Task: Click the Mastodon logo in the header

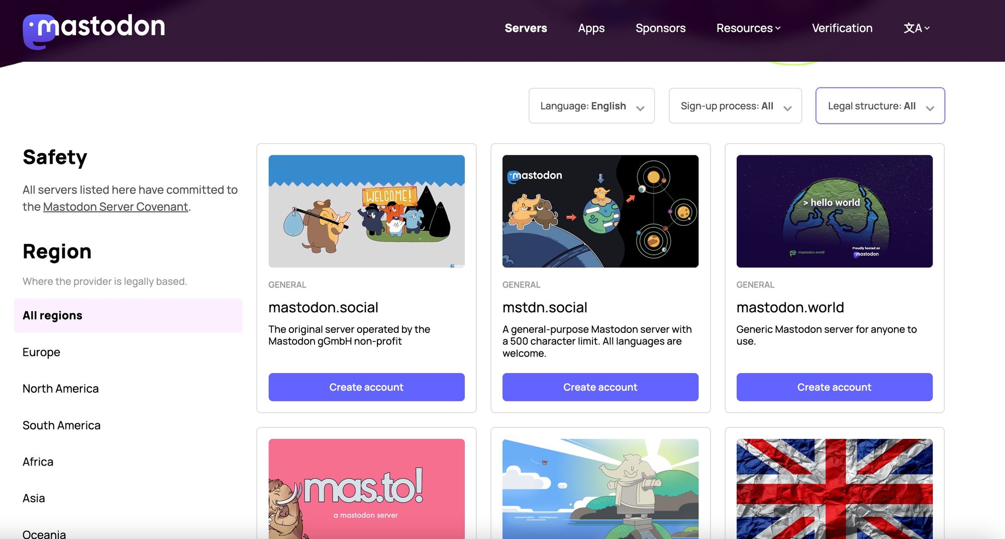Action: 94,31
